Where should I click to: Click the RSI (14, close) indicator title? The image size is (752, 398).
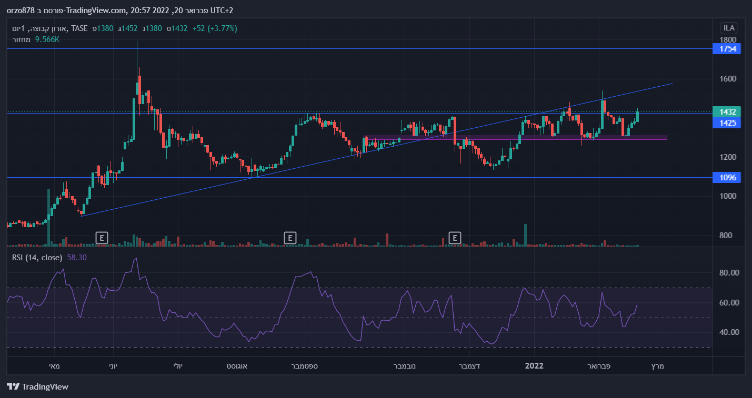(37, 258)
